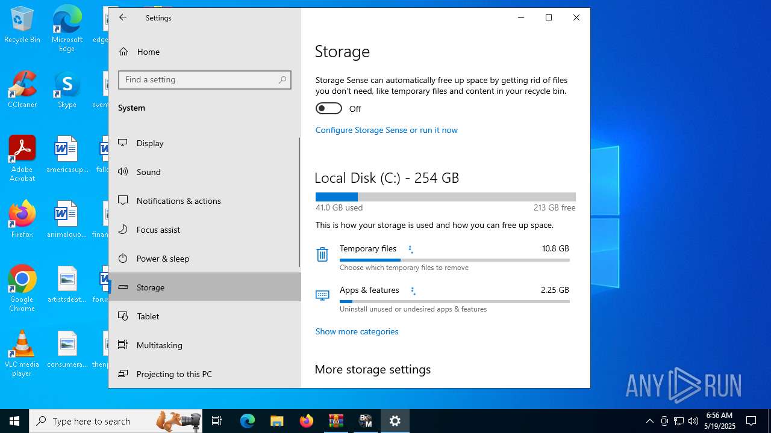Open Firefox from the taskbar
The width and height of the screenshot is (771, 433).
click(x=306, y=421)
